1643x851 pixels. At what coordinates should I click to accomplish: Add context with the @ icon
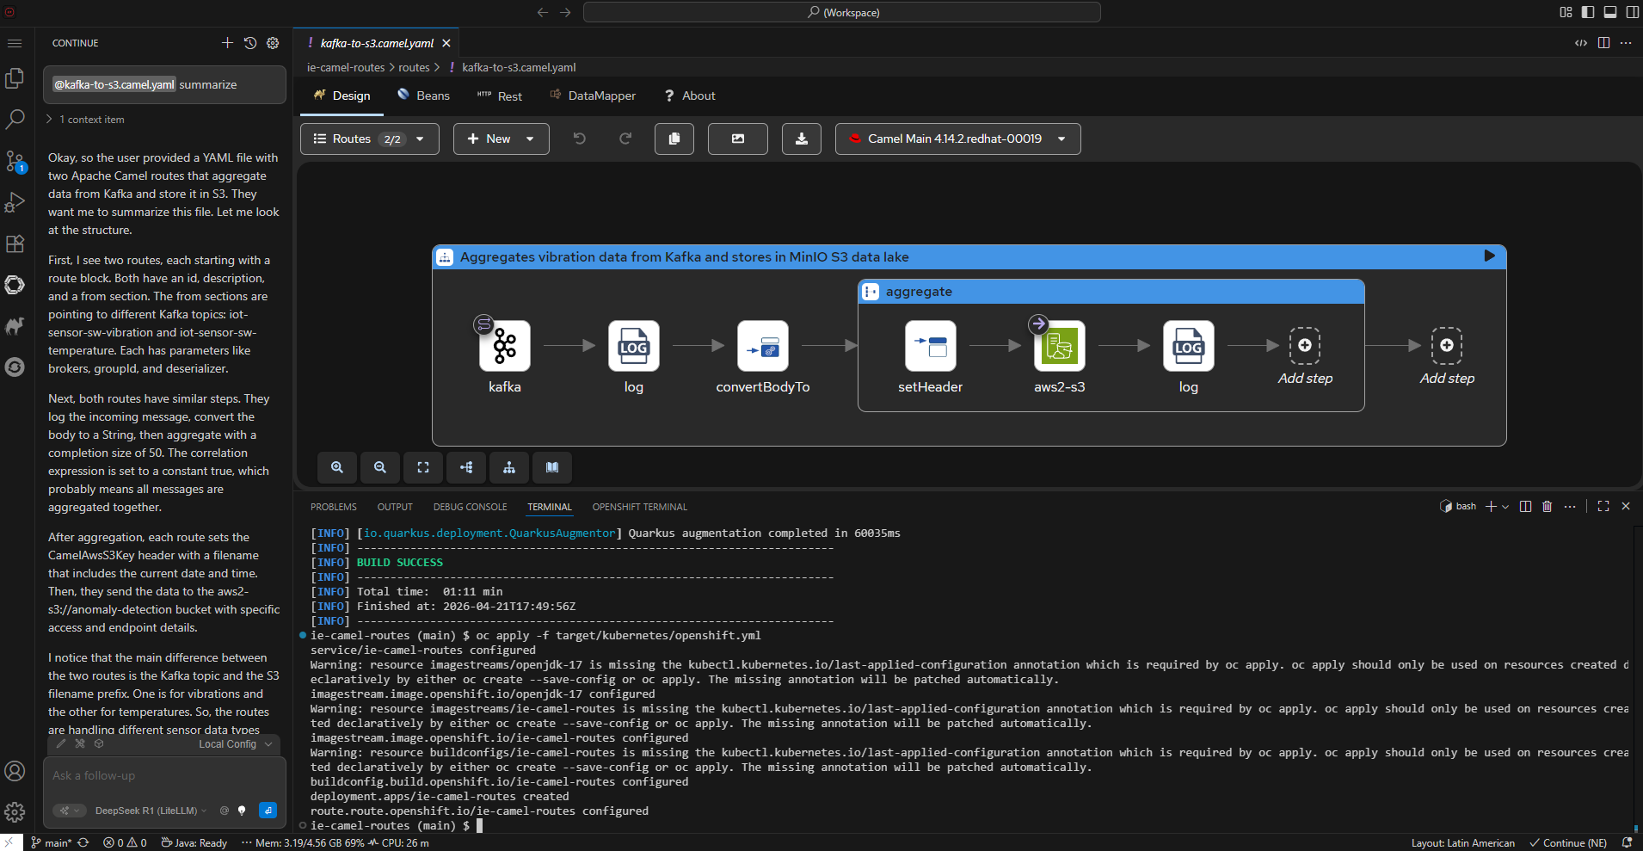pyautogui.click(x=225, y=811)
